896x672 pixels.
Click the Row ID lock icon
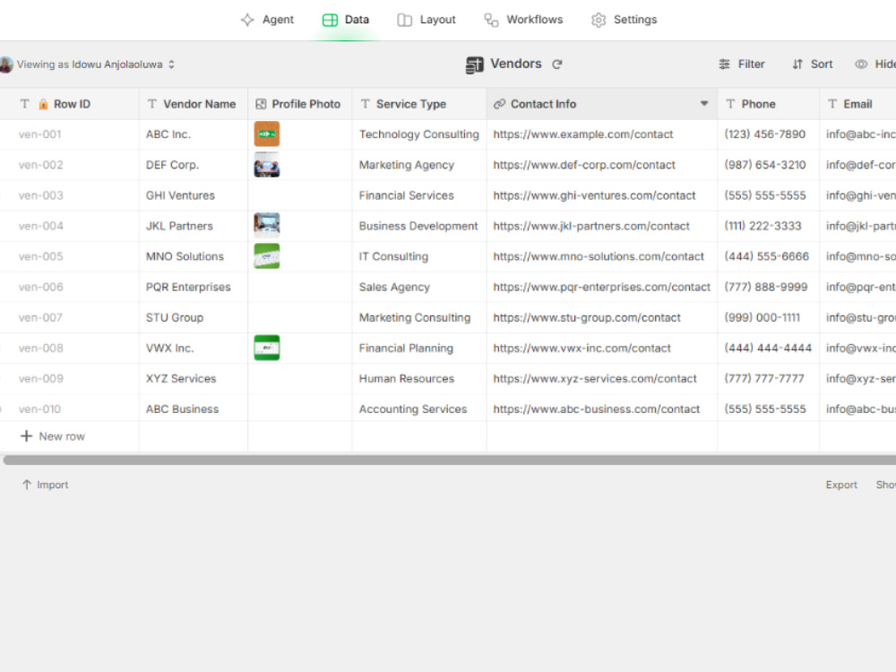click(x=43, y=104)
